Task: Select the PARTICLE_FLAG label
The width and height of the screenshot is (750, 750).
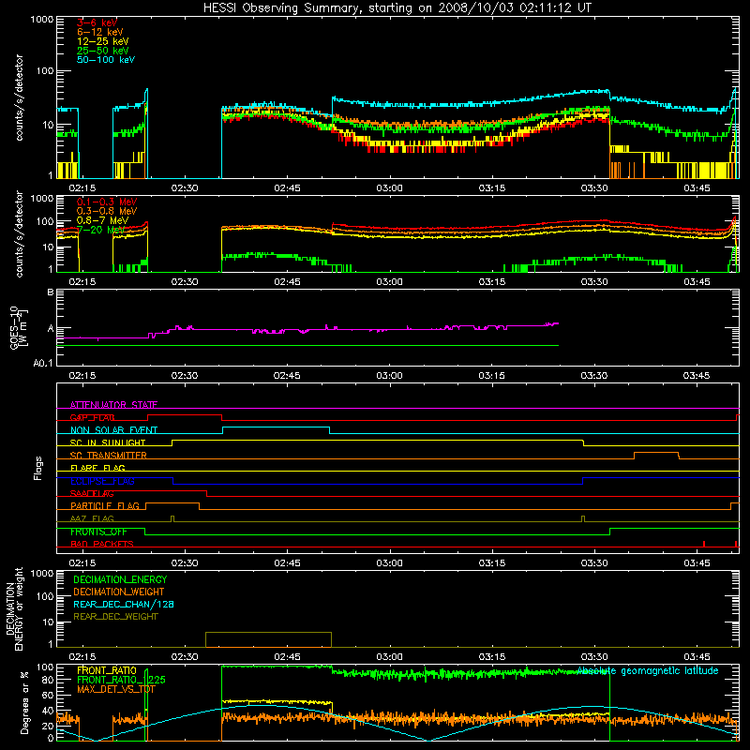Action: tap(105, 506)
